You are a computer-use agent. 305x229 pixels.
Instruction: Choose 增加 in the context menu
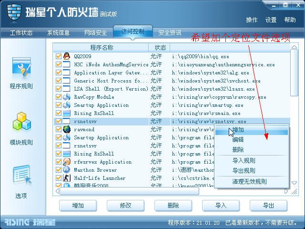click(x=252, y=130)
